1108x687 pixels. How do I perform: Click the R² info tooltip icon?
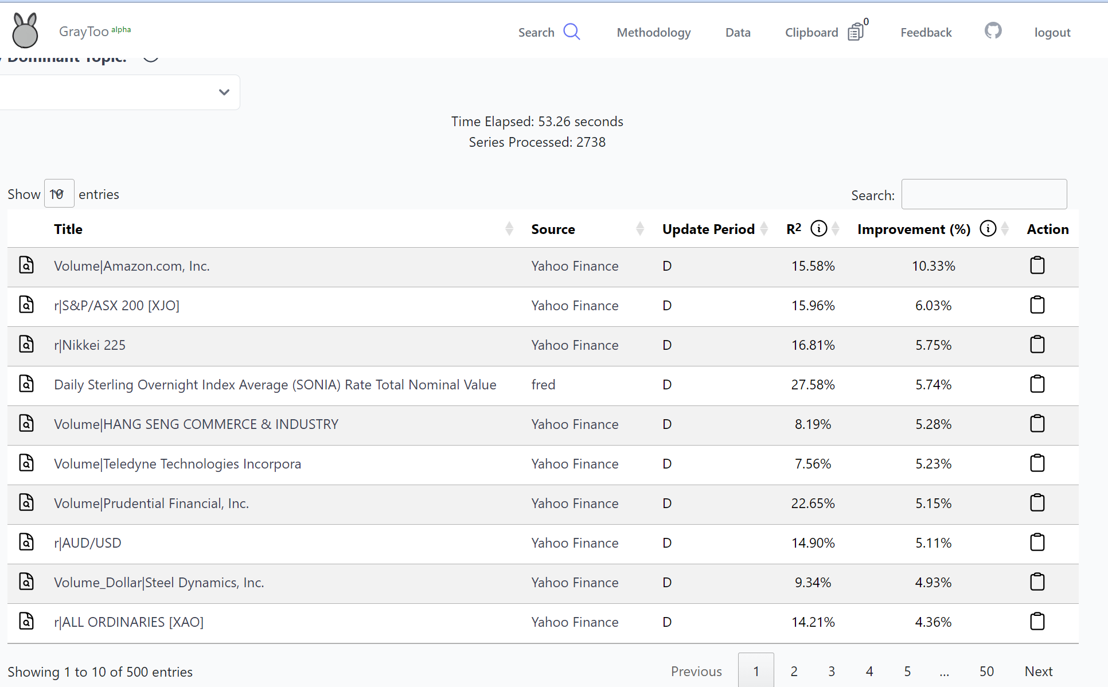pos(818,229)
